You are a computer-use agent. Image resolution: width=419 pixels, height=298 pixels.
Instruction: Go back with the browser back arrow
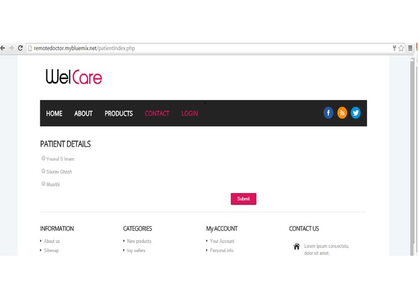pos(2,48)
